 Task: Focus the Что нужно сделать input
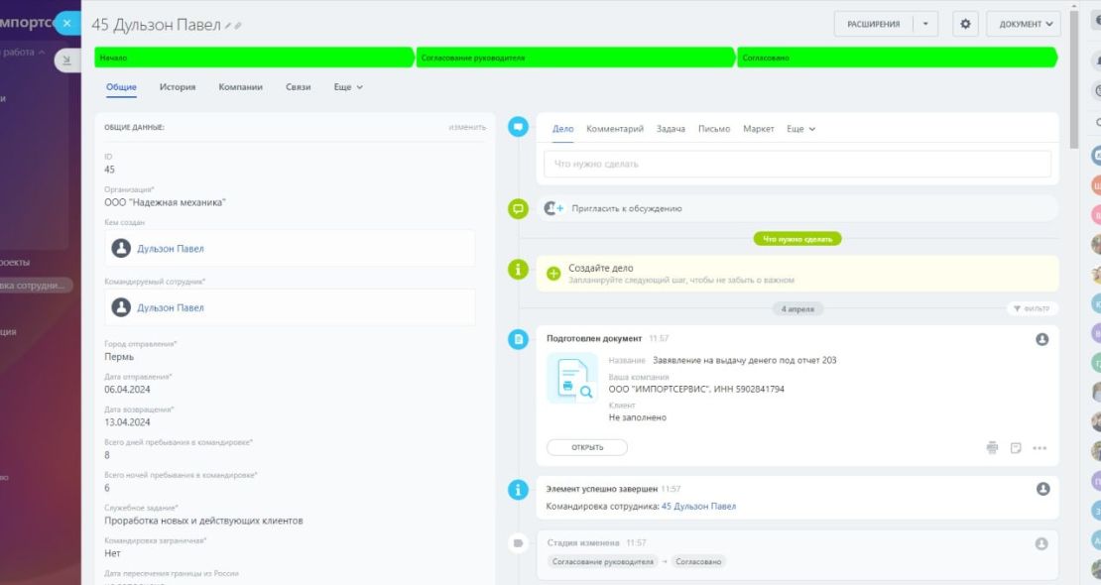pos(797,164)
